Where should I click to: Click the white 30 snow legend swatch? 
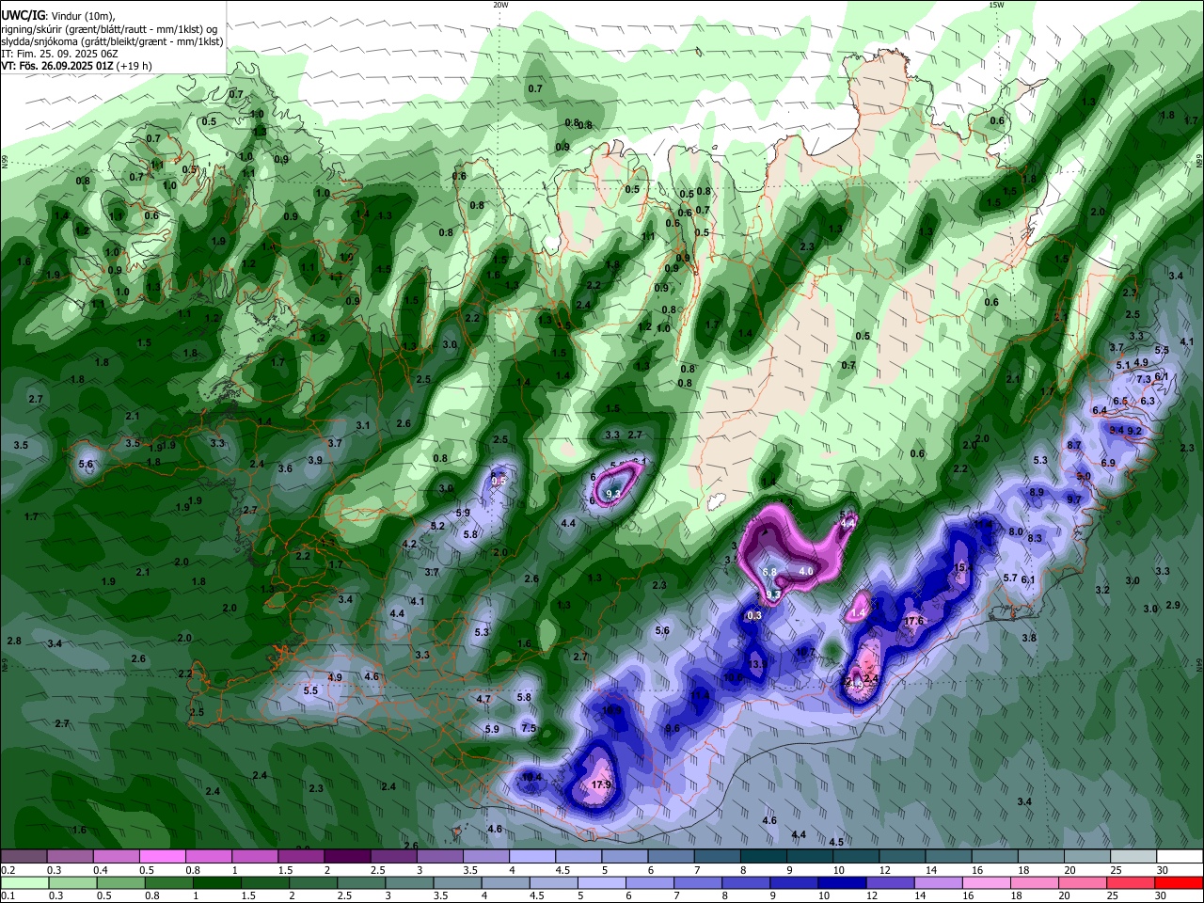point(1180,857)
